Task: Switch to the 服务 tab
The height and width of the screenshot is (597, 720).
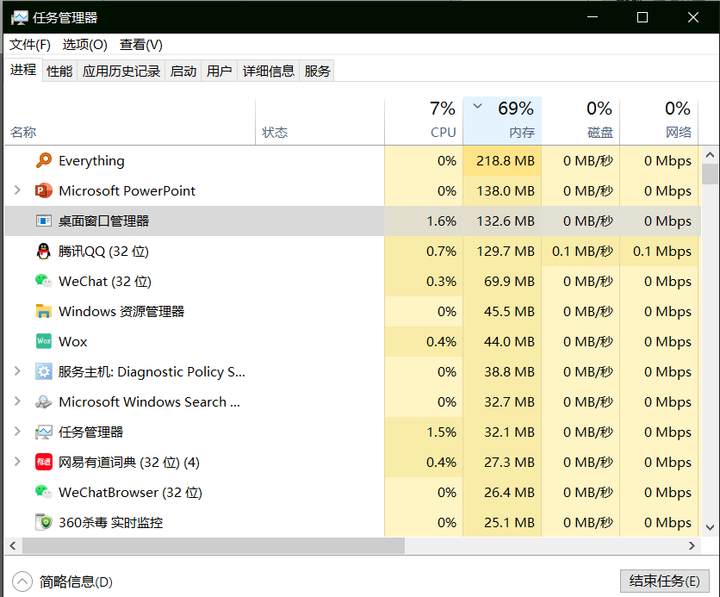Action: point(317,72)
